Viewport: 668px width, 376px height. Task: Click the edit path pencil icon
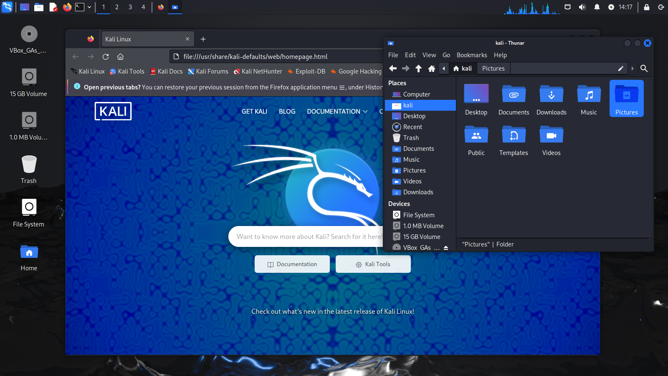click(621, 69)
